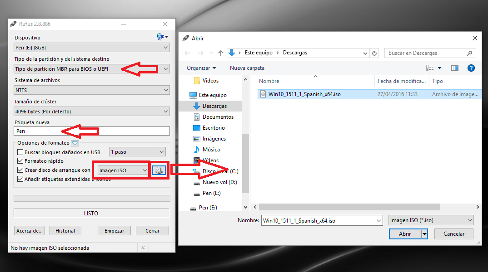Click the Abrir button

pos(404,234)
